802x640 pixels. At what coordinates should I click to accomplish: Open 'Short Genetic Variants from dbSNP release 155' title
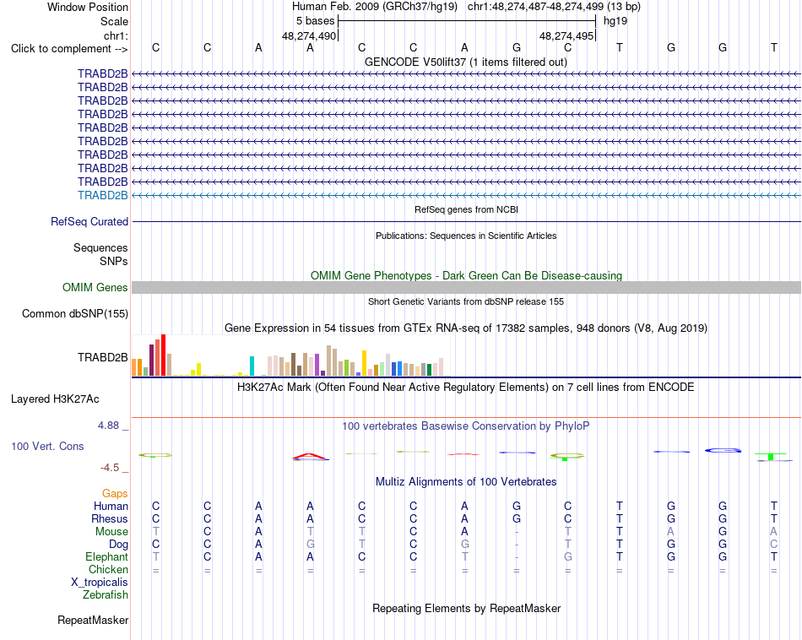[466, 301]
